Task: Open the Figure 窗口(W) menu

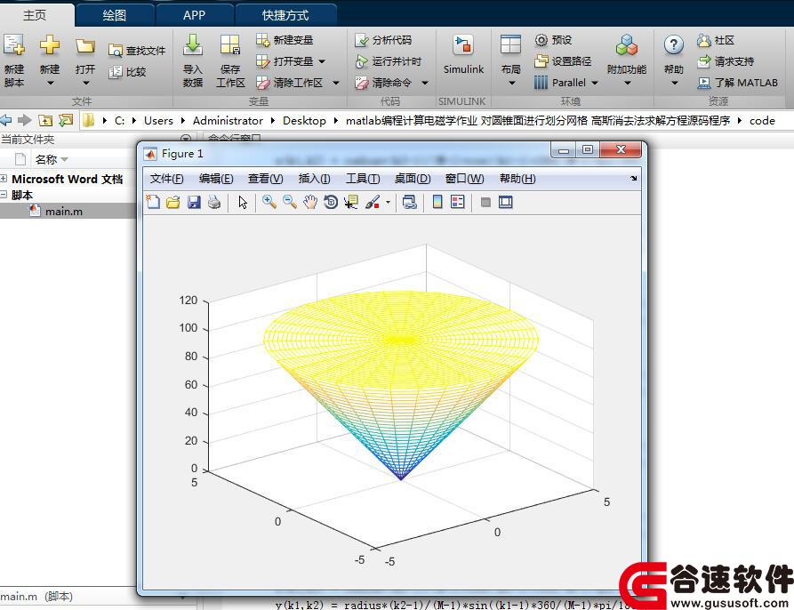Action: click(464, 179)
